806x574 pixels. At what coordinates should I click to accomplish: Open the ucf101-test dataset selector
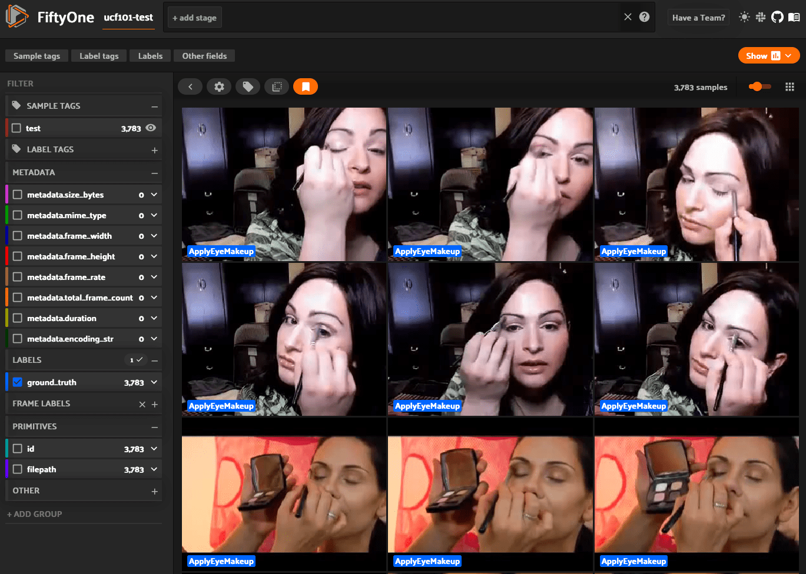coord(128,18)
